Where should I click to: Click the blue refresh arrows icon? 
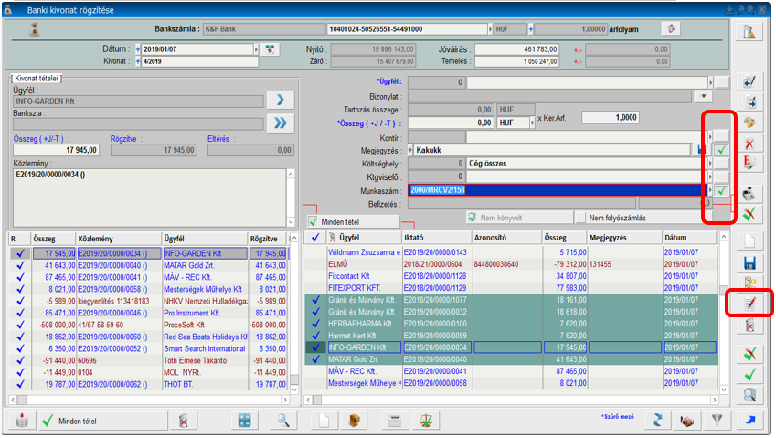(655, 420)
